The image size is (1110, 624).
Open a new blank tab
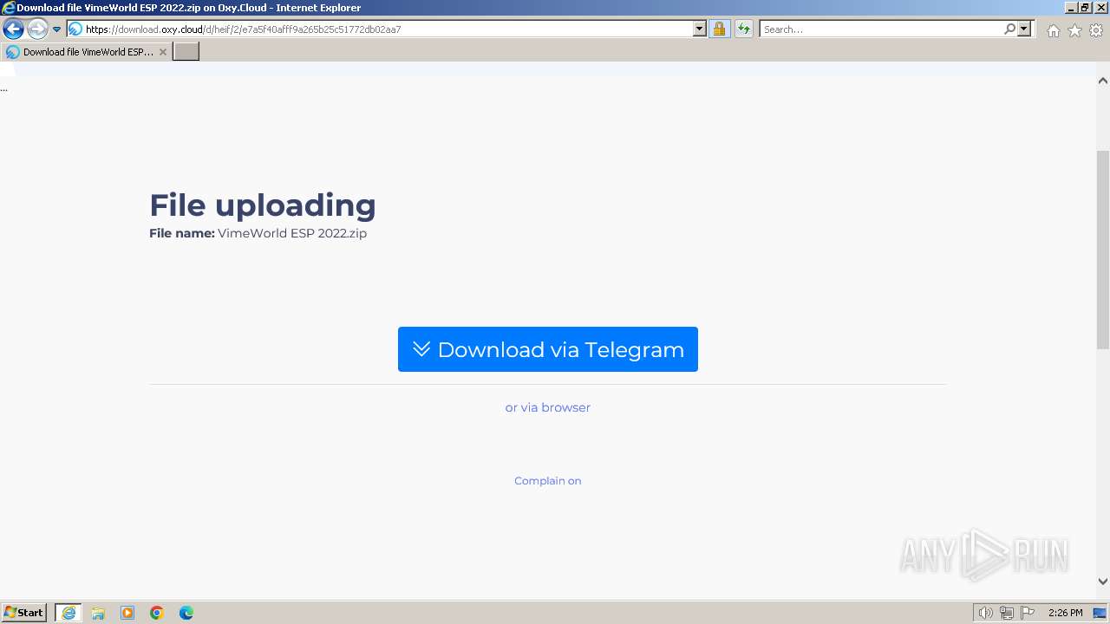[x=186, y=52]
